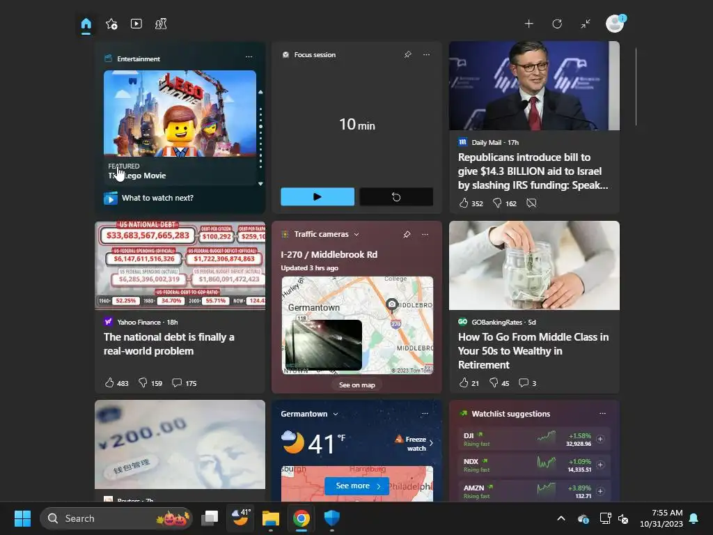Open The Lego Movie featured thumbnail
713x535 pixels.
click(180, 114)
